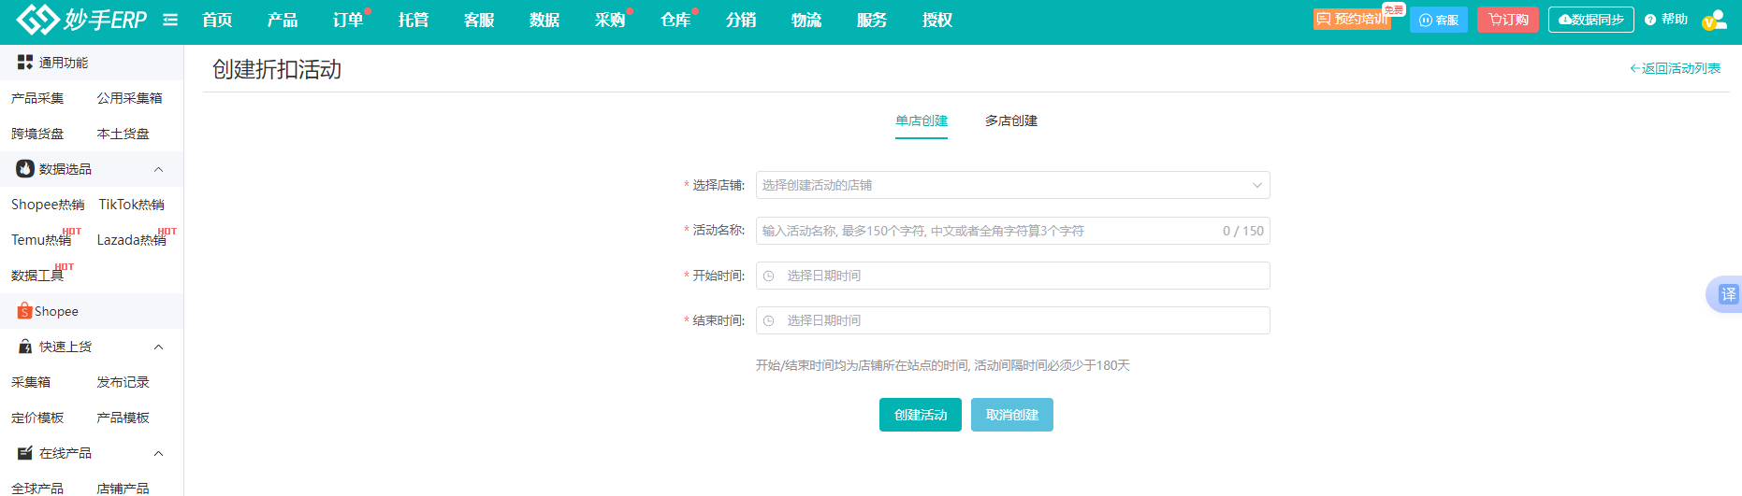Switch to the 多店创建 tab

click(x=1010, y=120)
